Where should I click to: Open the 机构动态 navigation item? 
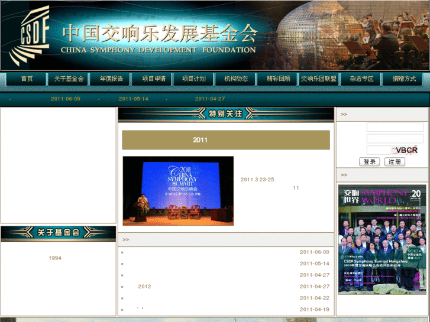click(x=235, y=79)
